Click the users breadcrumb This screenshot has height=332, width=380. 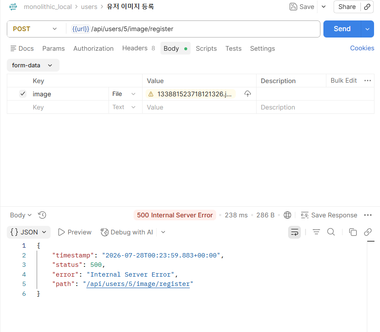[89, 7]
